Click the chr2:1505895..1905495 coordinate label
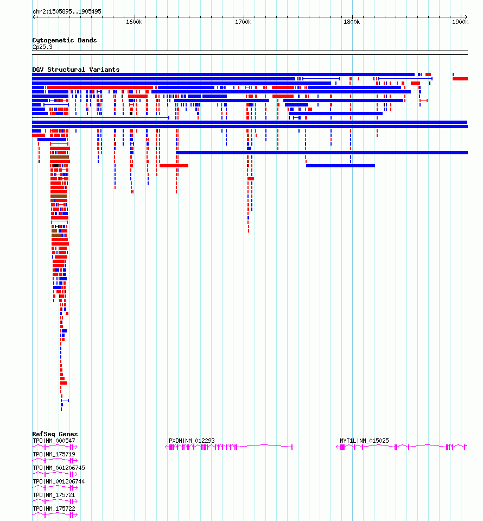Image resolution: width=483 pixels, height=521 pixels. click(x=67, y=11)
